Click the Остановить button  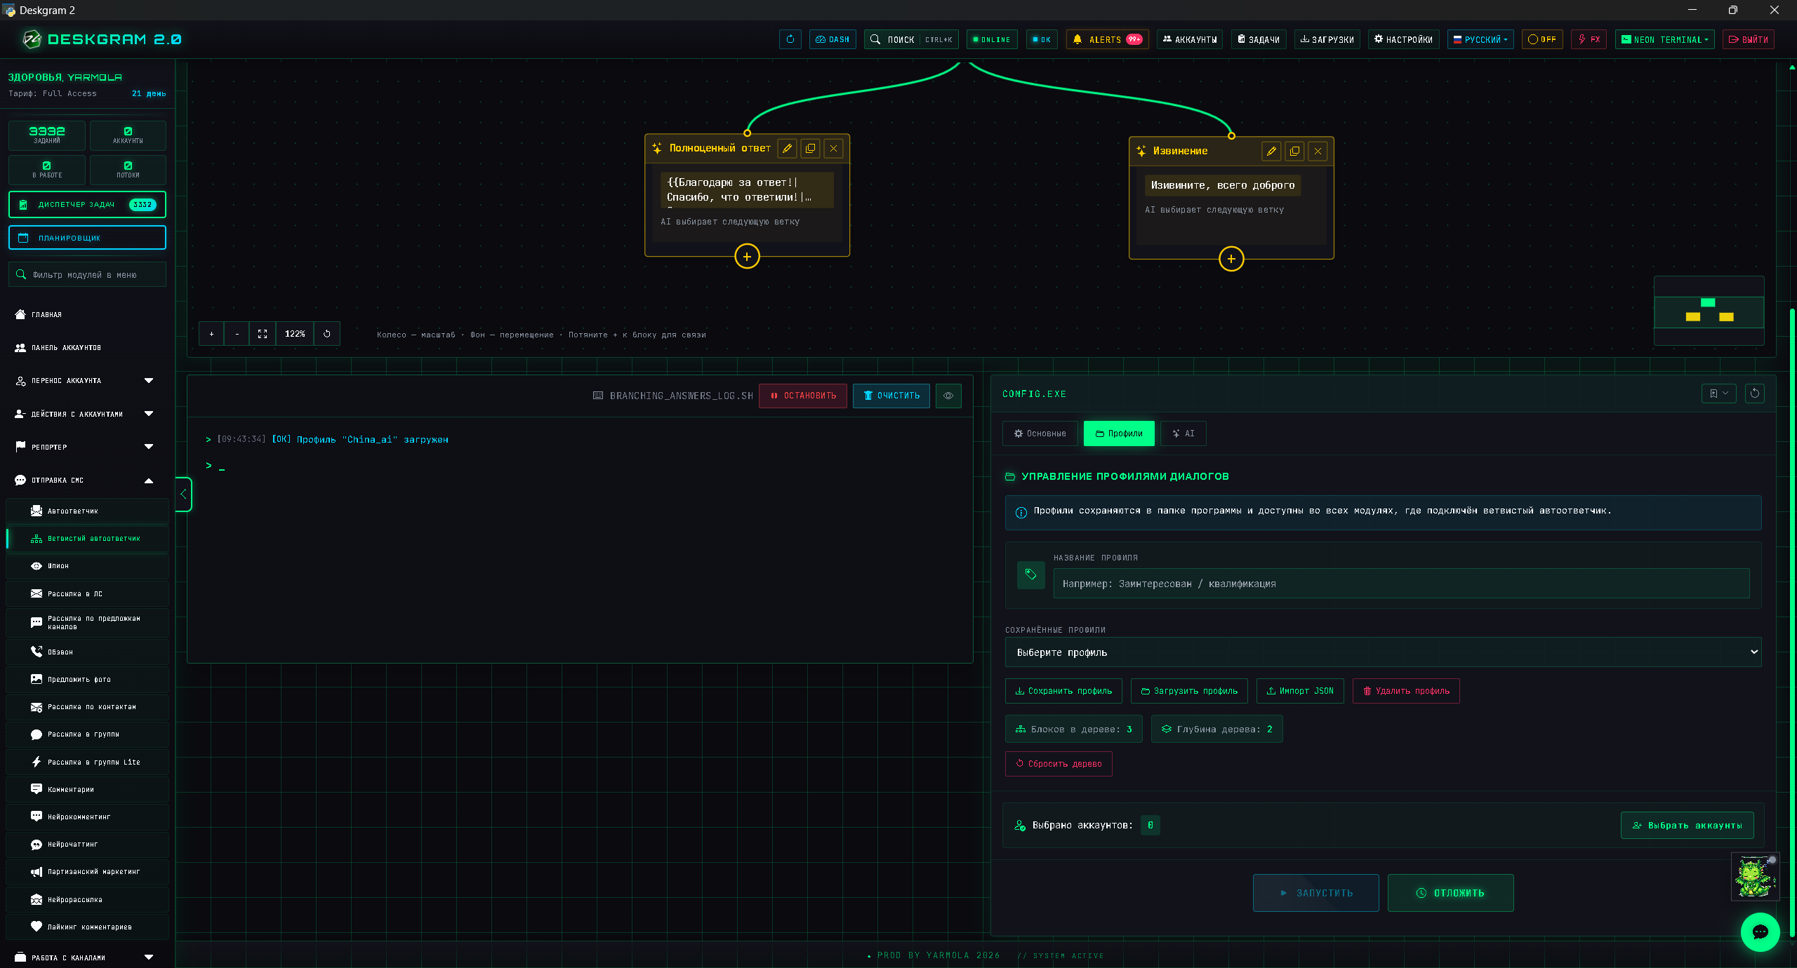click(803, 396)
